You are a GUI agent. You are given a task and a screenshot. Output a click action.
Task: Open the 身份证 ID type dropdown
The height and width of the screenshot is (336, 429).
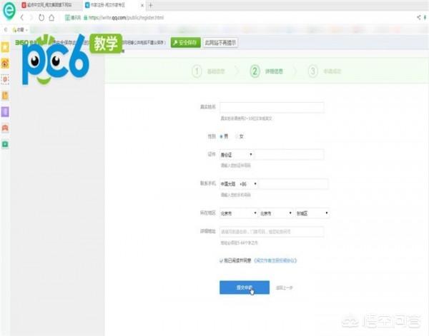click(237, 154)
